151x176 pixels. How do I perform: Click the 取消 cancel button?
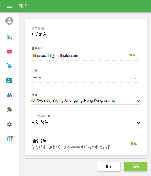pyautogui.click(x=109, y=166)
